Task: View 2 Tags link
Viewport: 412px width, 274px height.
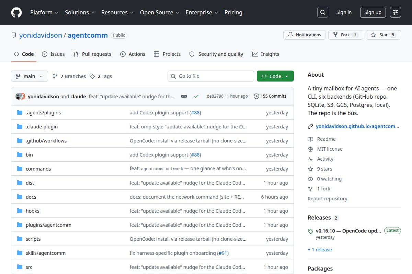Action: click(x=101, y=76)
